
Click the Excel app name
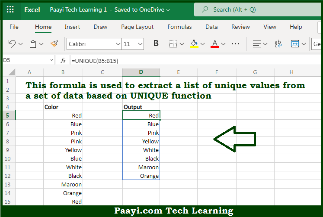(32, 9)
